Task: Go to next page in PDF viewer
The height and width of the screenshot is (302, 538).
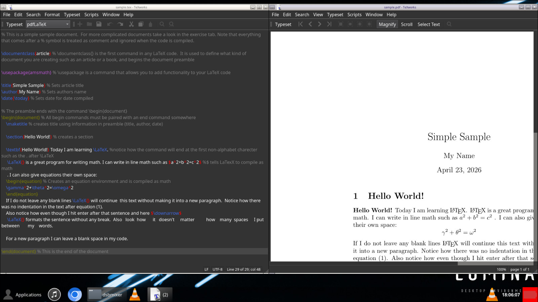Action: [x=319, y=24]
